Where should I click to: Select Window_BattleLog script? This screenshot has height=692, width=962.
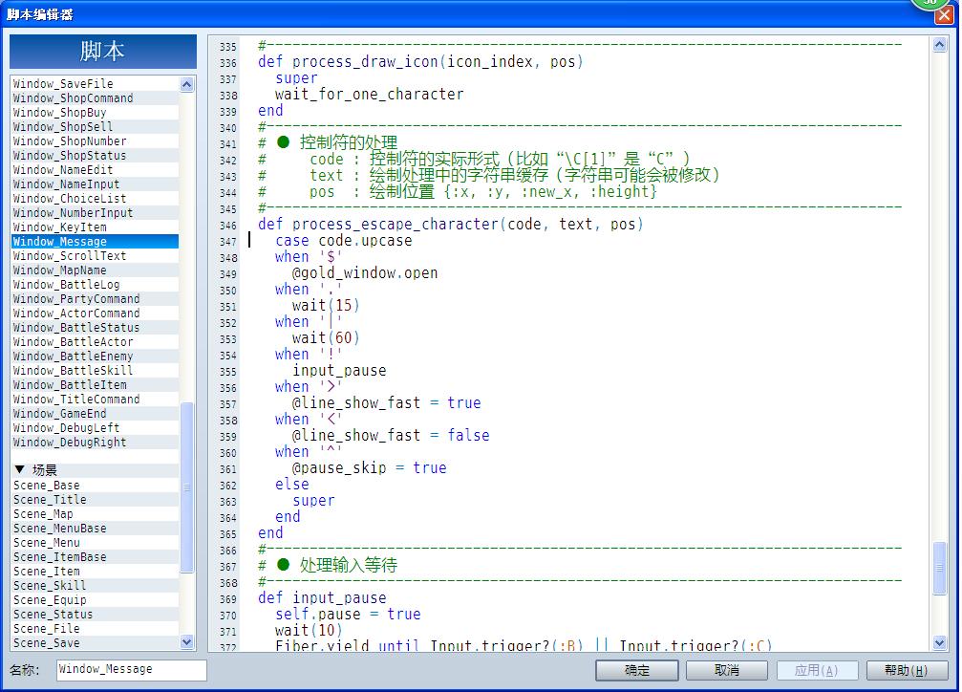[96, 284]
